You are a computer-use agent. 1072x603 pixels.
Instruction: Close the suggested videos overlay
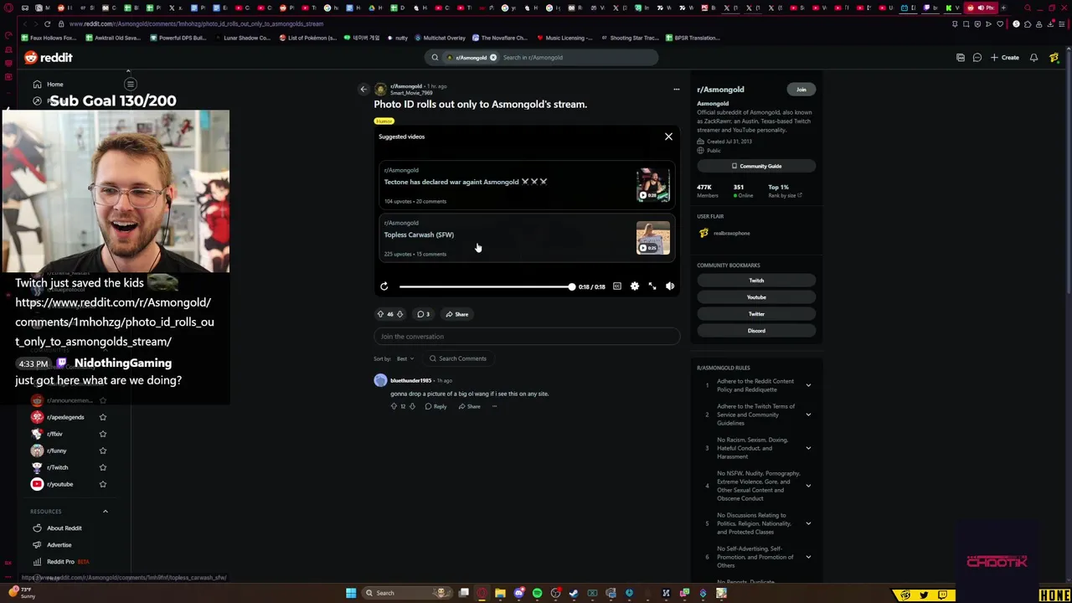(x=668, y=137)
